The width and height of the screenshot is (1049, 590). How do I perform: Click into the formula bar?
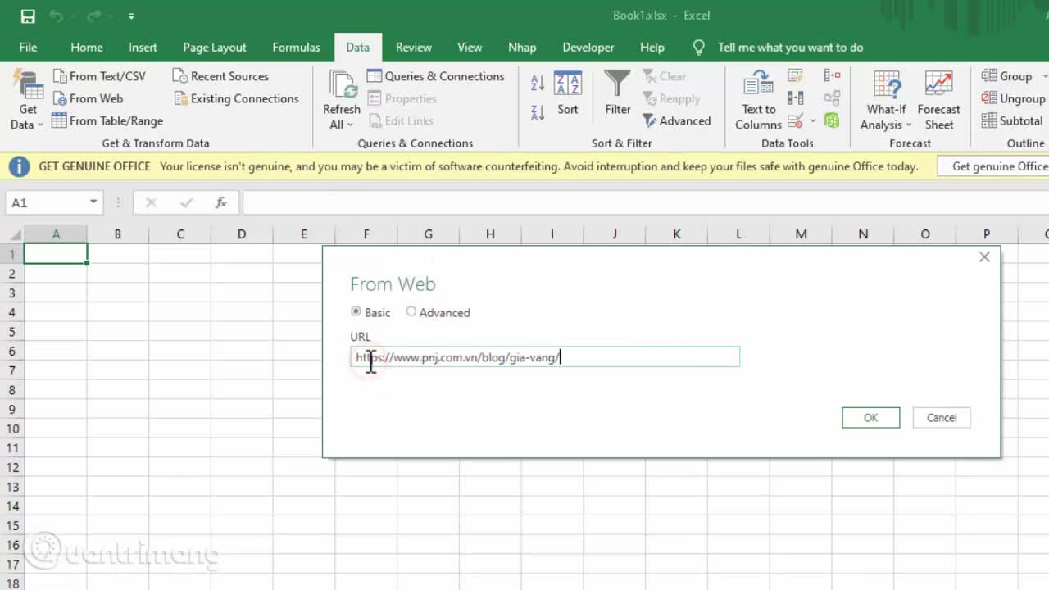[645, 202]
